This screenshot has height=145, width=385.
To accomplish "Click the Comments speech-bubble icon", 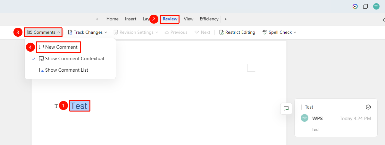I will [30, 32].
